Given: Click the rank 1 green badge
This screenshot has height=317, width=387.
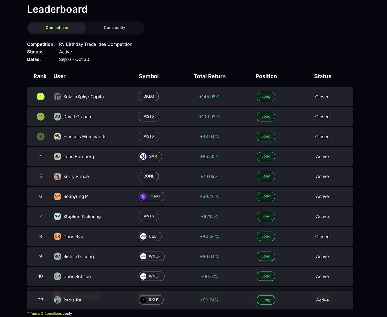Looking at the screenshot, I should tap(40, 97).
